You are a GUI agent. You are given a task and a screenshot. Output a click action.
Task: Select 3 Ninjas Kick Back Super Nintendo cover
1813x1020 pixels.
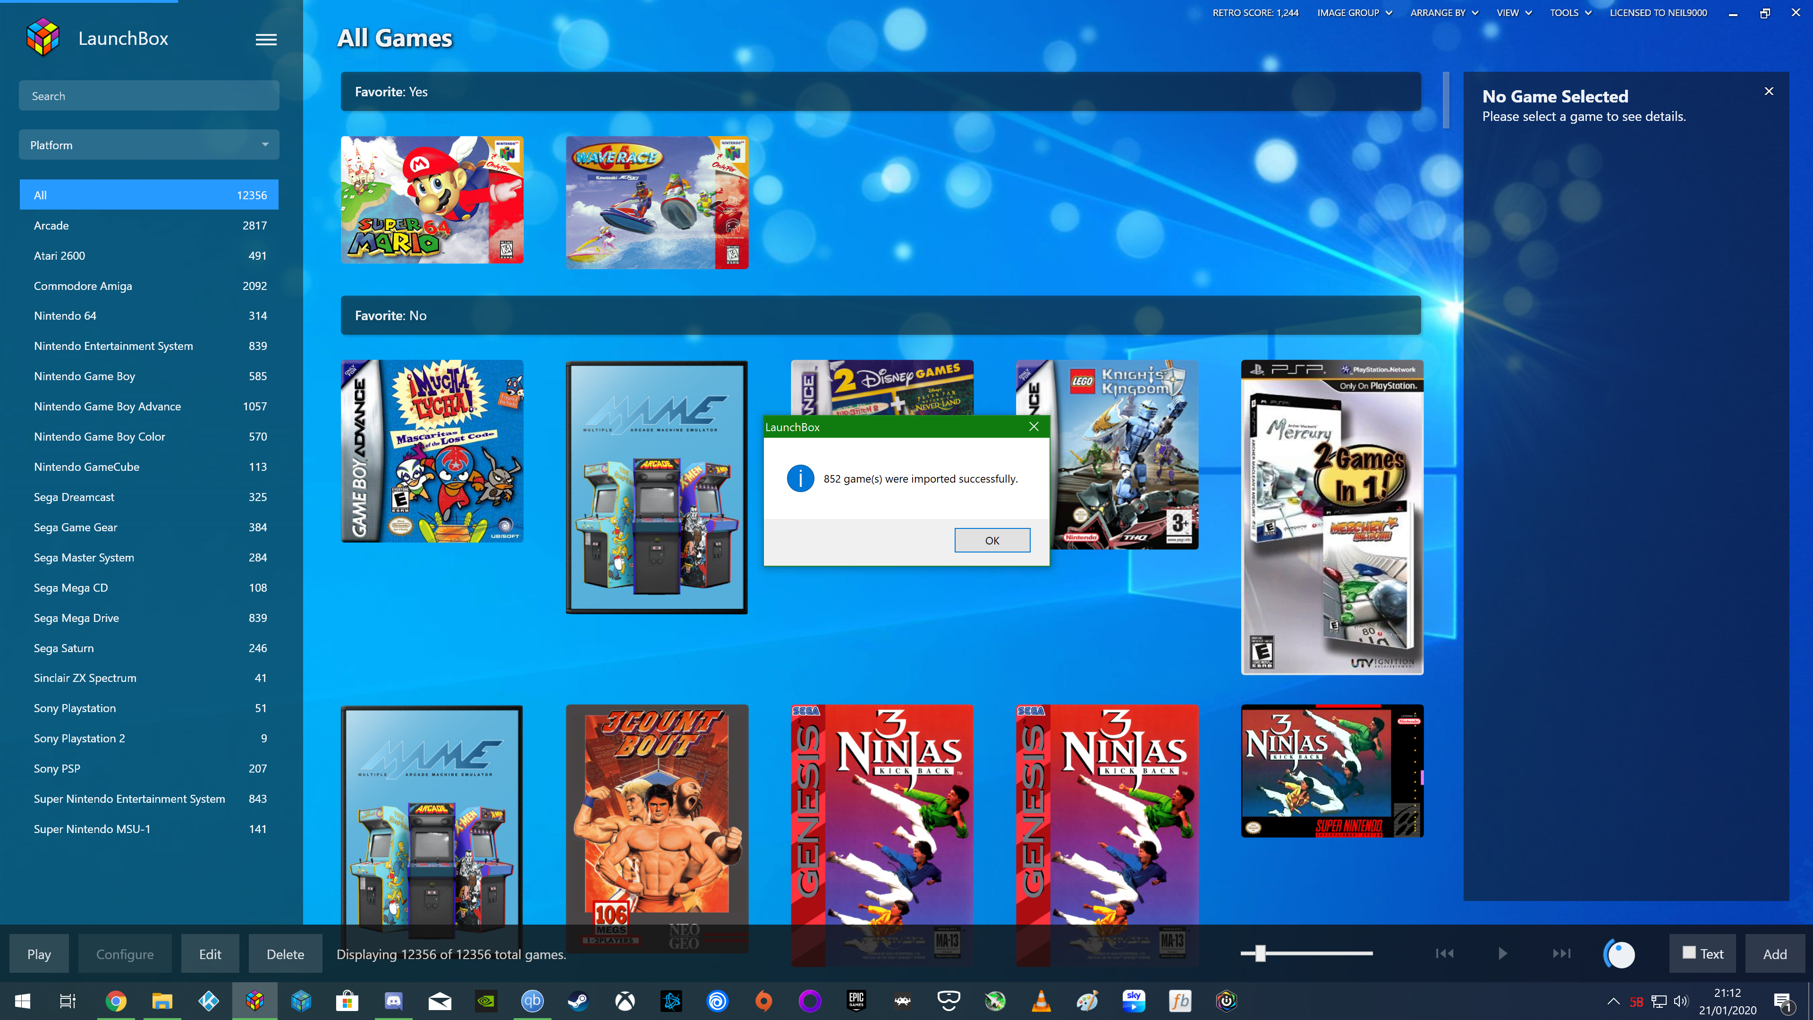1331,771
